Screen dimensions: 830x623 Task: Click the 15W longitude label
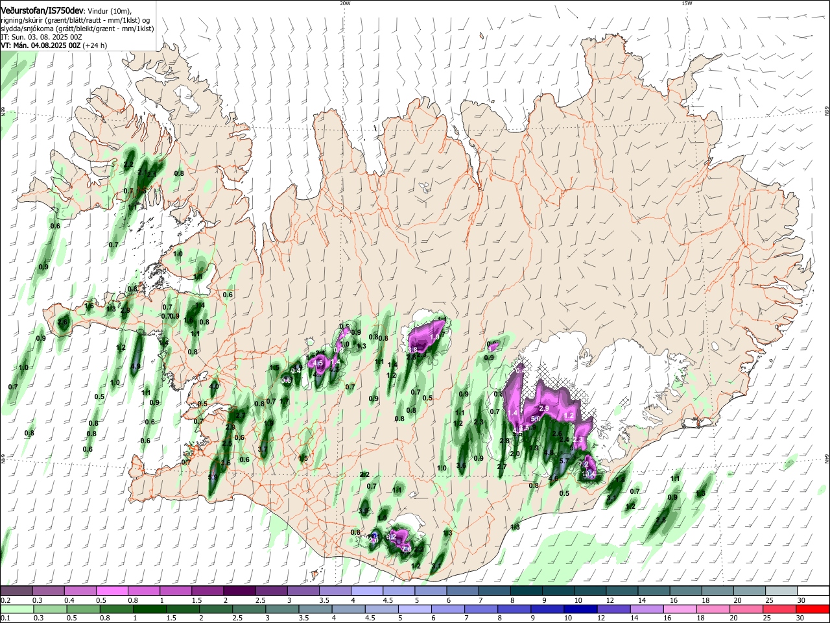click(687, 3)
